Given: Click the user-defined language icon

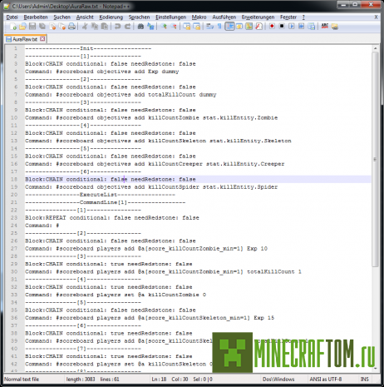Looking at the screenshot, I should pos(239,27).
